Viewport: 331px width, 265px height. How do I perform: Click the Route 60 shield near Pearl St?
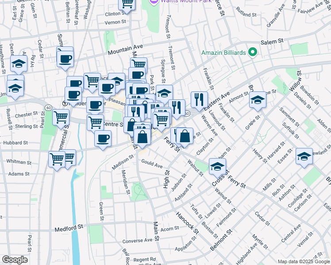[49, 108]
